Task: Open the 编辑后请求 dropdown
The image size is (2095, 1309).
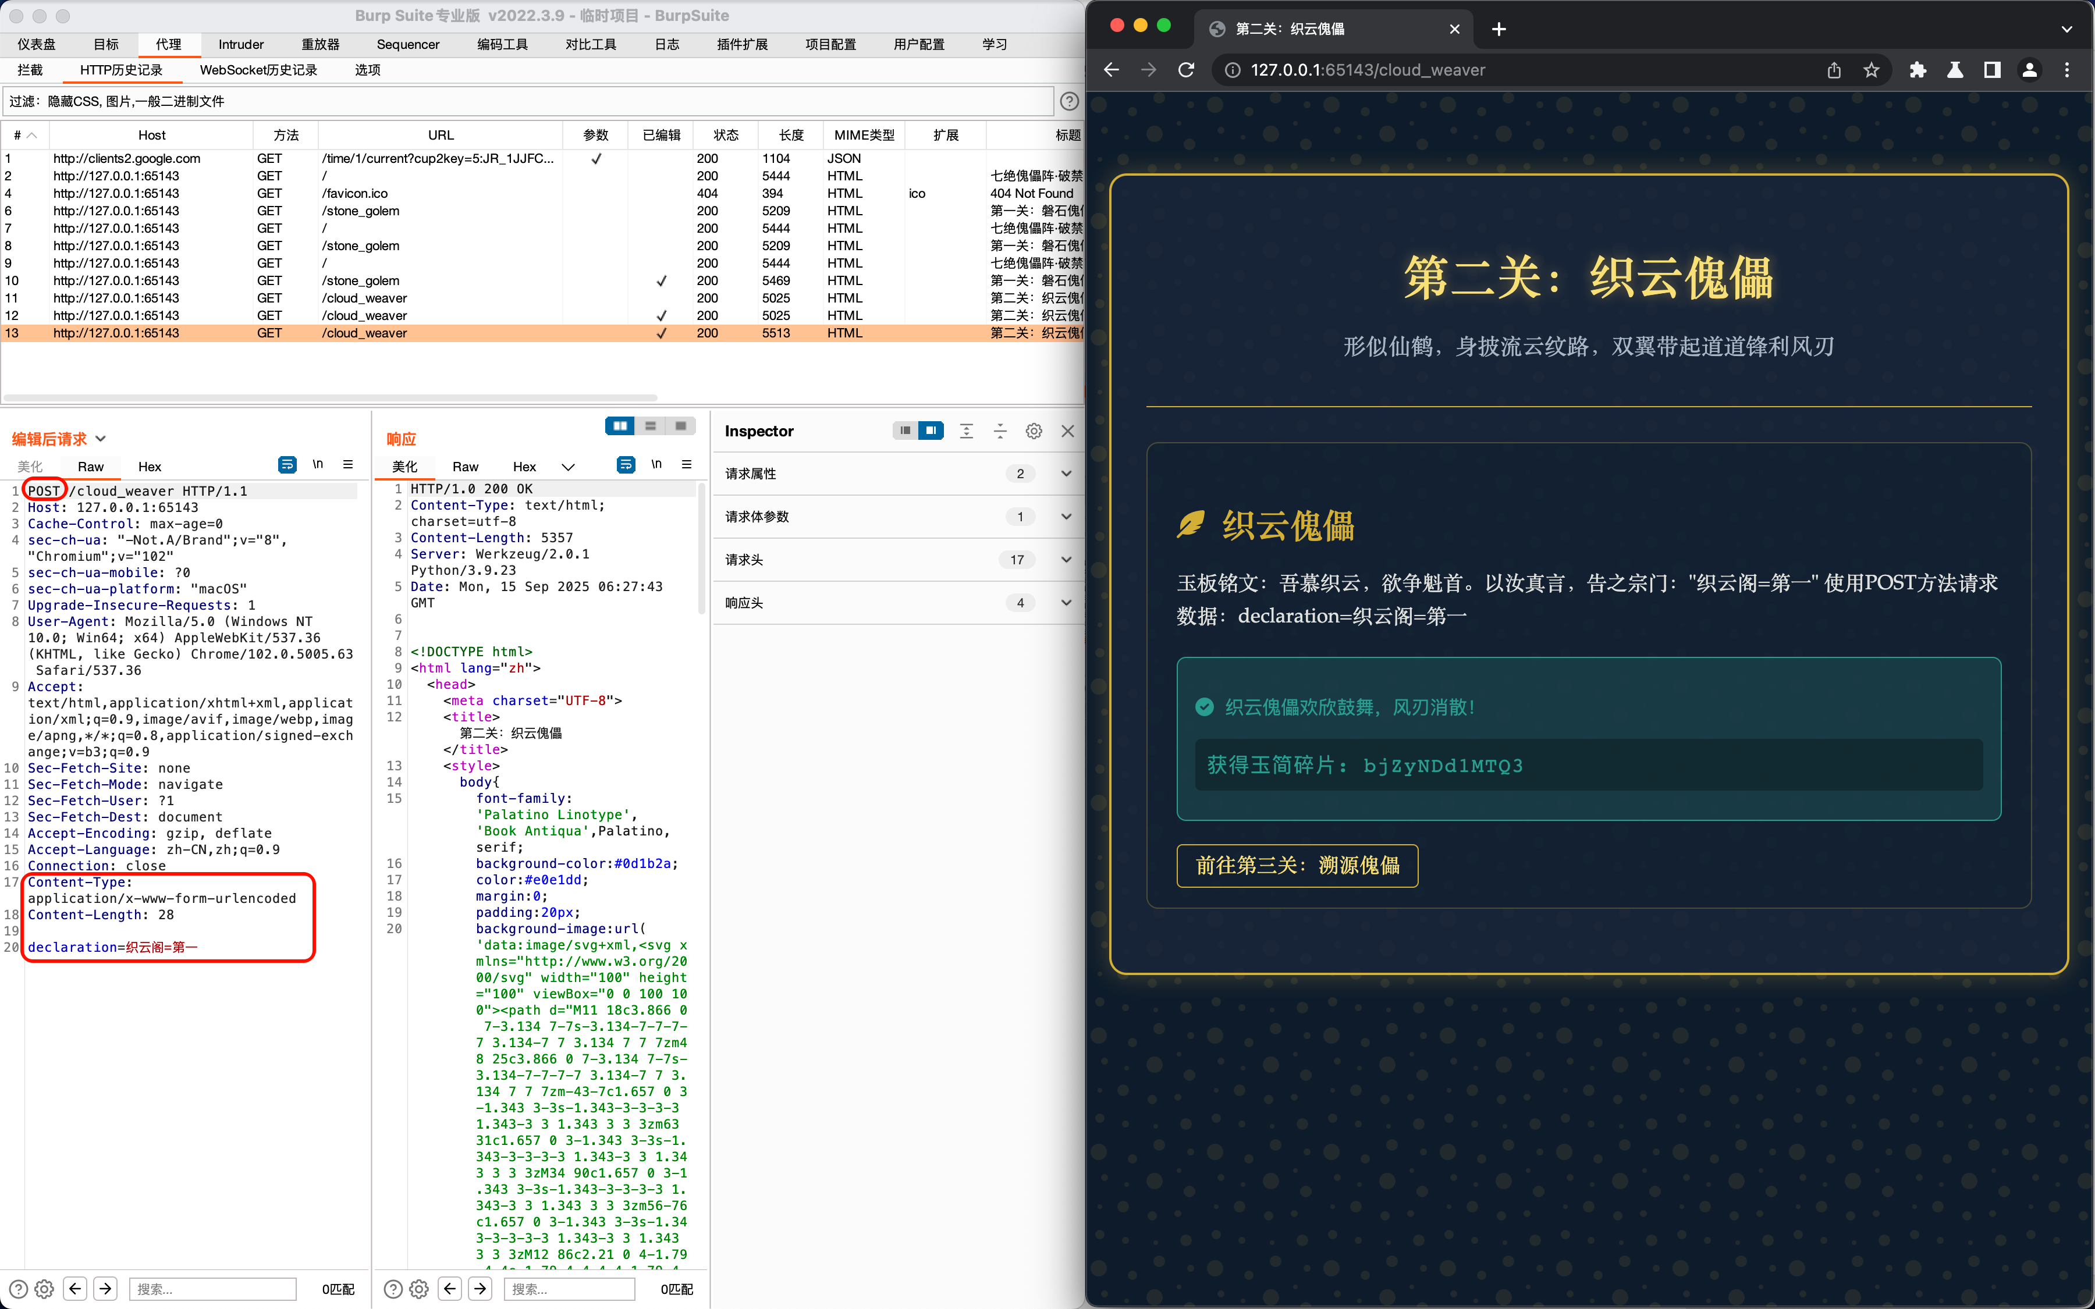Action: click(101, 439)
